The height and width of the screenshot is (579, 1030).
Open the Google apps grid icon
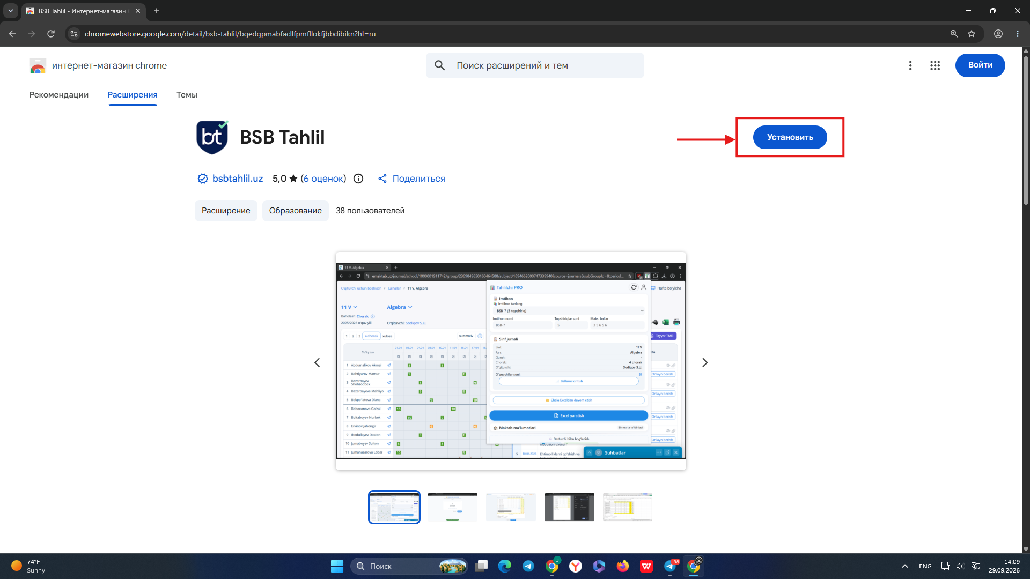935,65
